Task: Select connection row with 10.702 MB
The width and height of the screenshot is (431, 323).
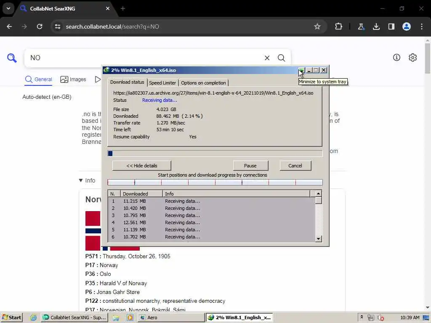Action: (212, 237)
